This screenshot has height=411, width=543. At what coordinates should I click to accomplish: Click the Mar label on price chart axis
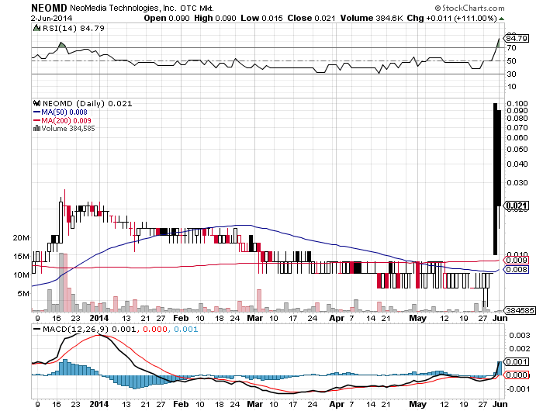click(255, 318)
